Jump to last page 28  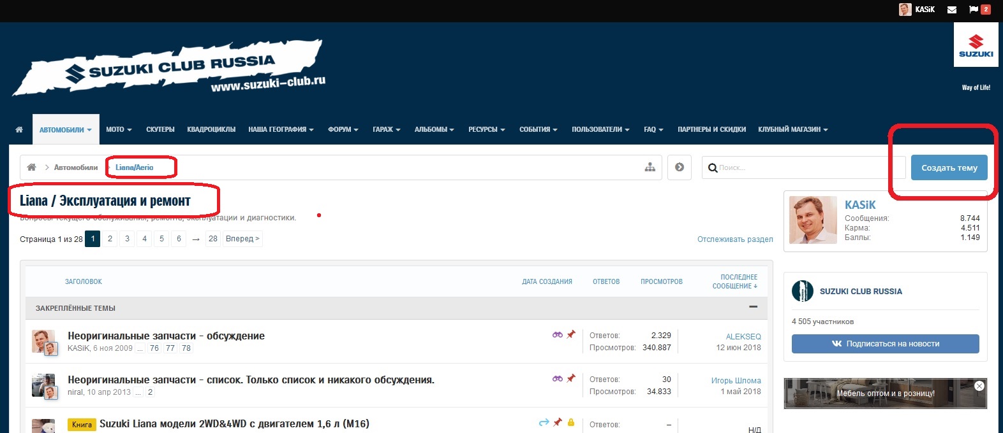click(x=213, y=239)
